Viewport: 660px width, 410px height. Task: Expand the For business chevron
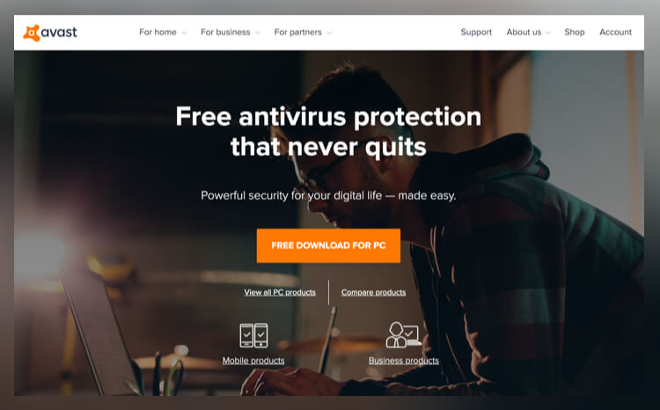(x=258, y=33)
